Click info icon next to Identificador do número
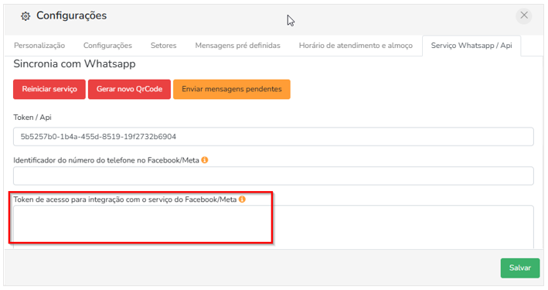The width and height of the screenshot is (548, 290). coord(205,160)
